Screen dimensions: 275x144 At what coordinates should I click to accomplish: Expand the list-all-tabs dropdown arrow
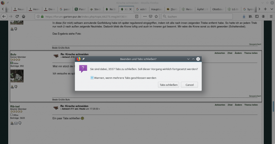point(271,9)
